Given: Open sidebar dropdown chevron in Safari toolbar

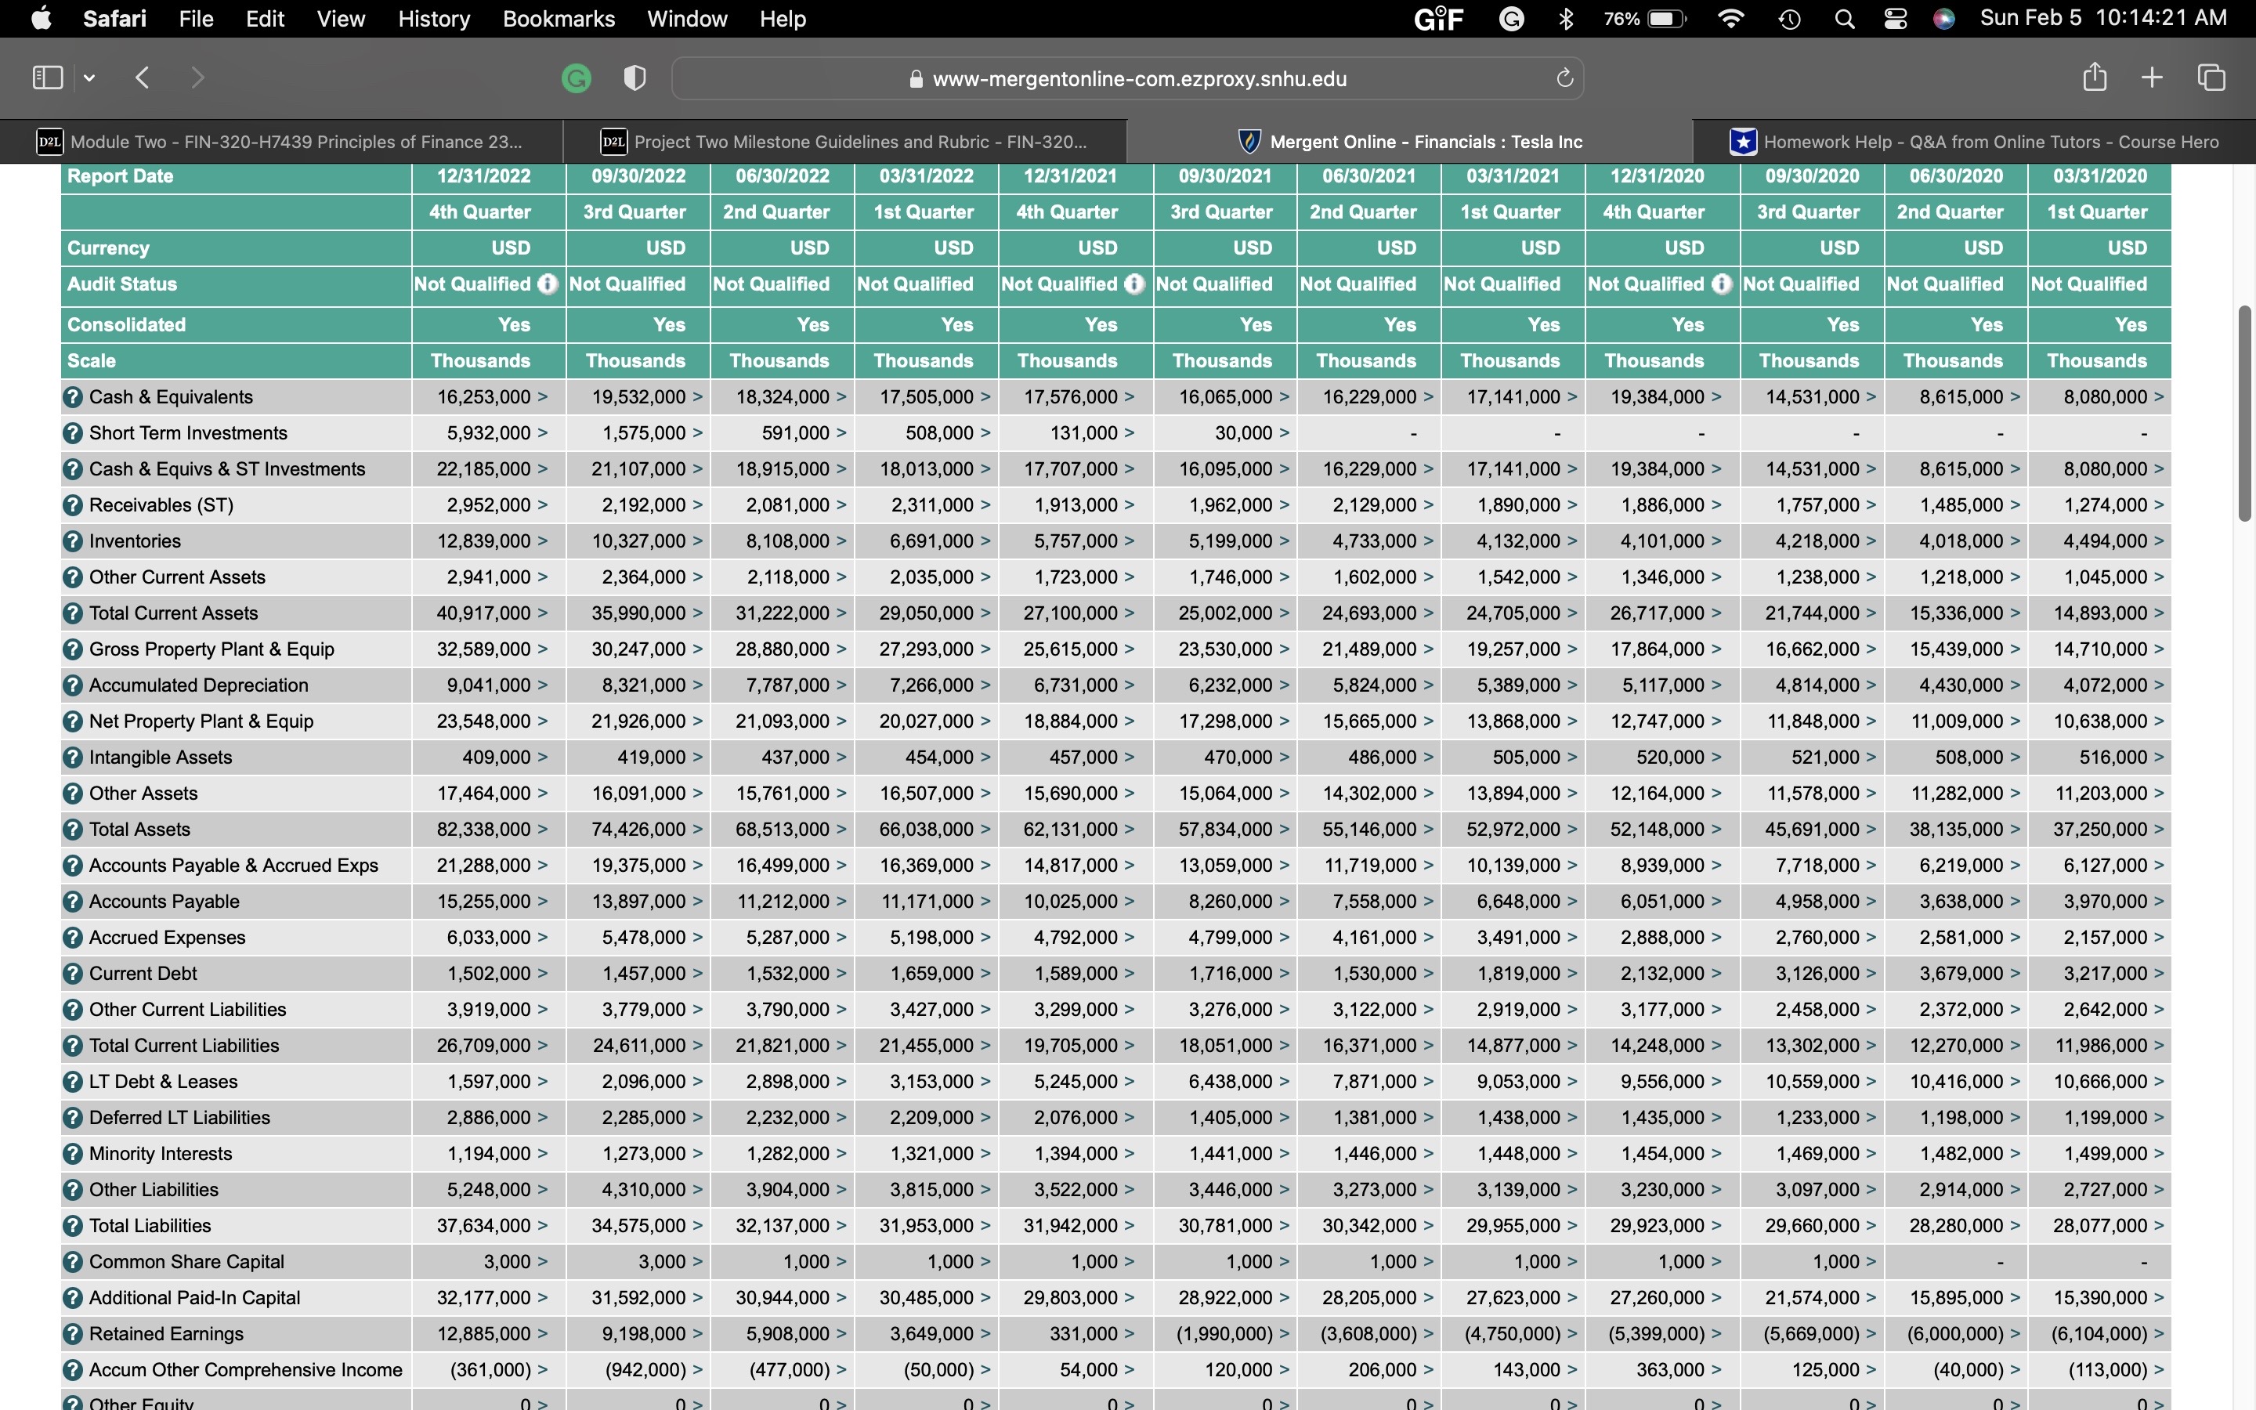Looking at the screenshot, I should [x=89, y=78].
